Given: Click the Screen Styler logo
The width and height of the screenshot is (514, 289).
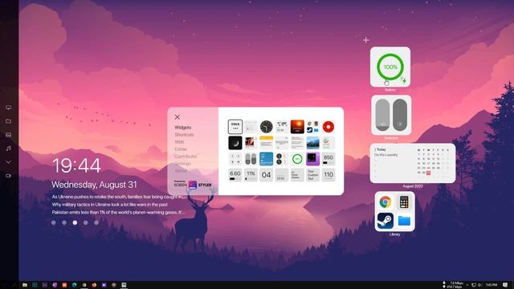Looking at the screenshot, I should point(193,185).
